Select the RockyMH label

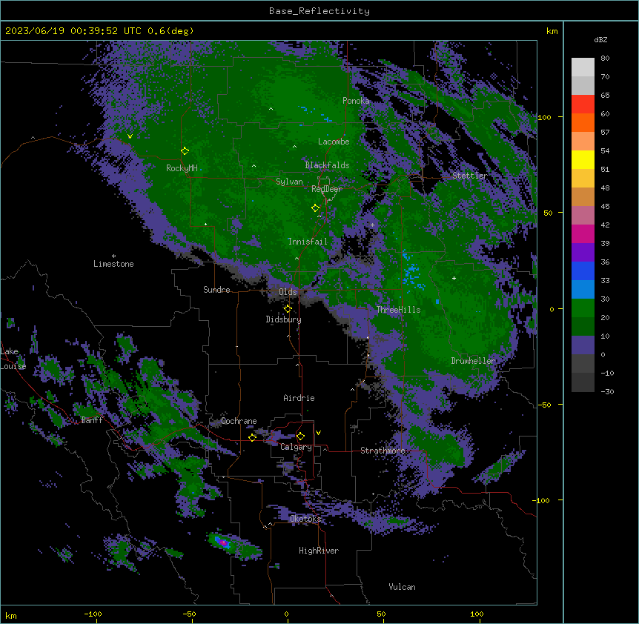(x=182, y=168)
